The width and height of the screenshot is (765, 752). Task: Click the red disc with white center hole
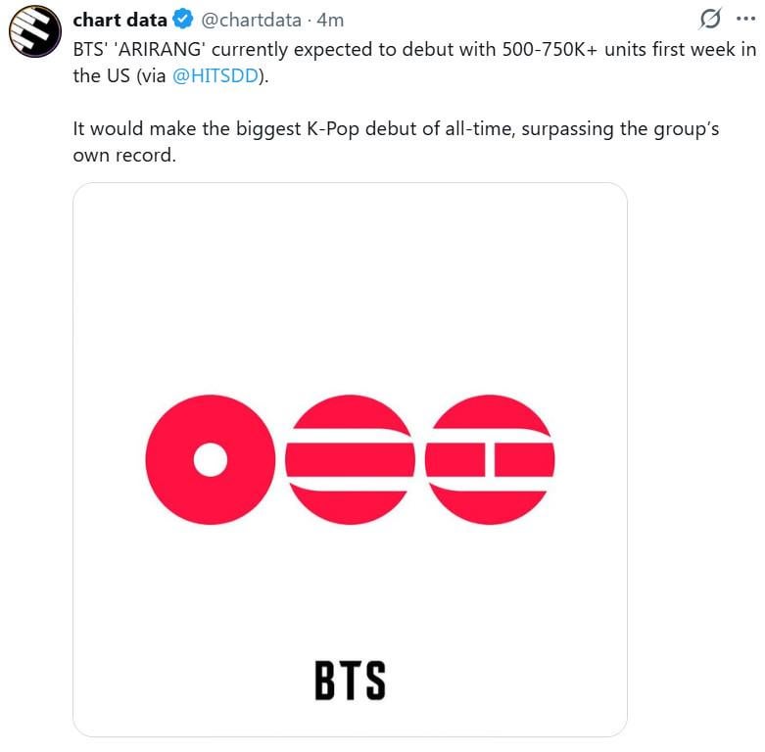pyautogui.click(x=210, y=459)
